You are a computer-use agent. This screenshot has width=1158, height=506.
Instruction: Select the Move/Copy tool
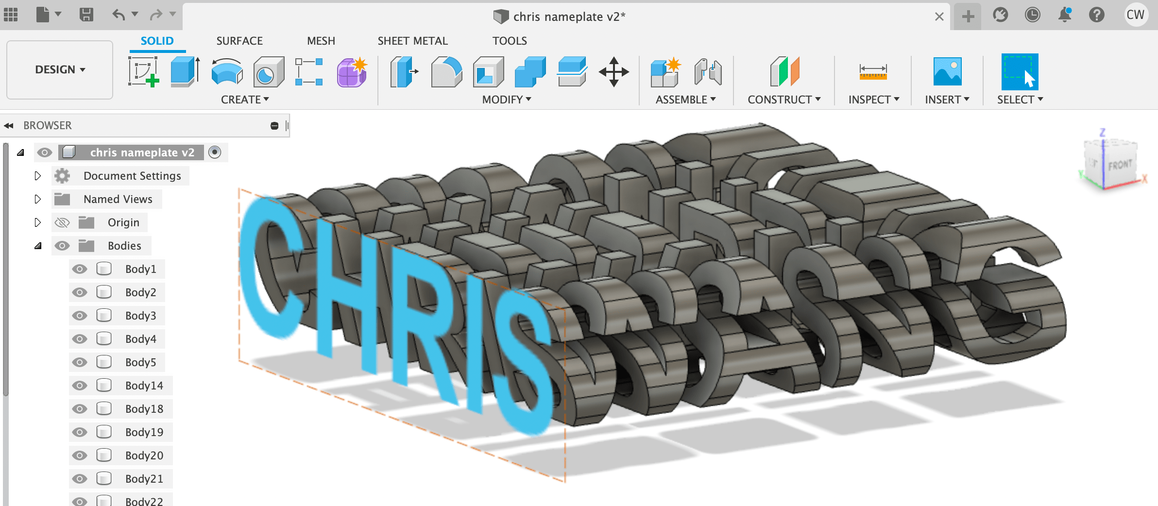[614, 72]
